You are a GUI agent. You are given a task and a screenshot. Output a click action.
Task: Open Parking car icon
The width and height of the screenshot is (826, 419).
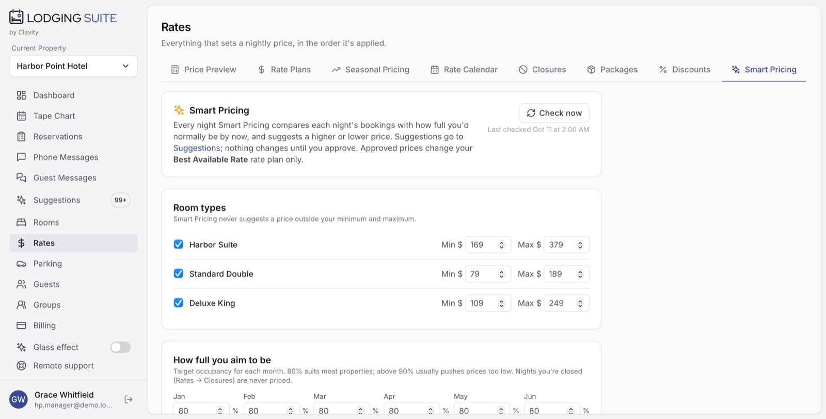coord(21,264)
